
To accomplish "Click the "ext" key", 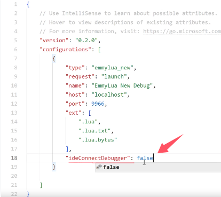I will (x=74, y=113).
